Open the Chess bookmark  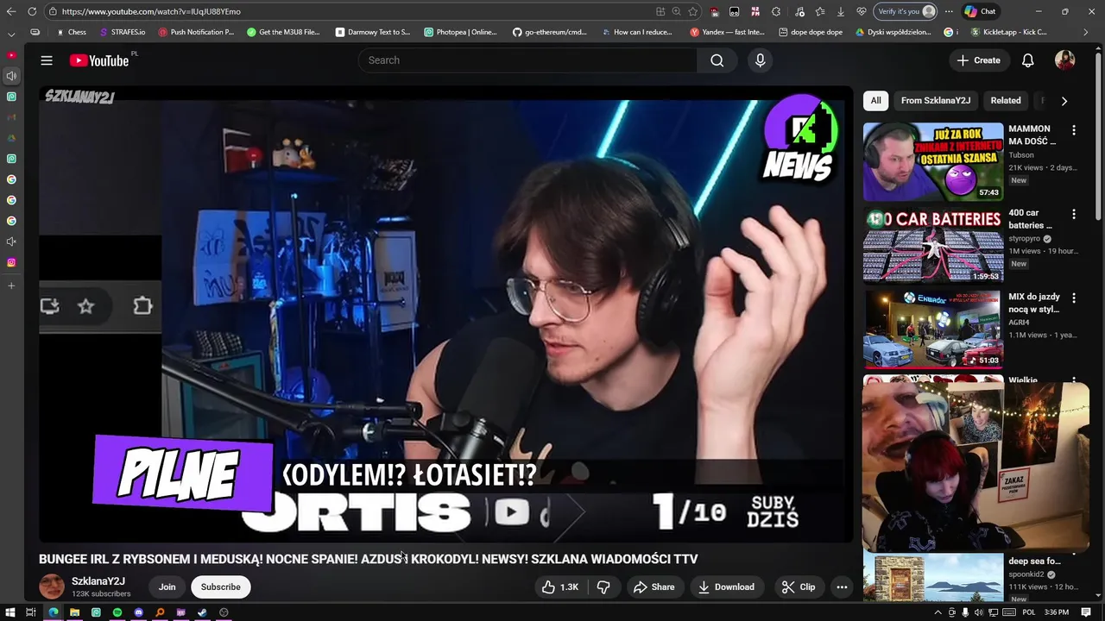71,32
